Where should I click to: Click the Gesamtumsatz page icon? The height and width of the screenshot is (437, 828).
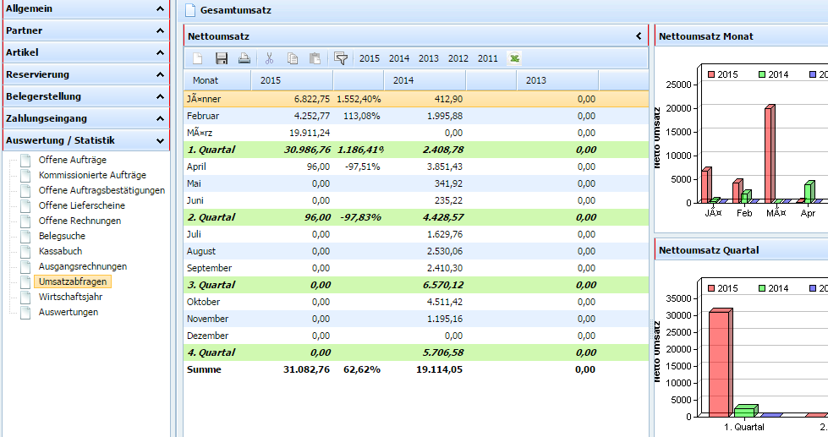[190, 10]
